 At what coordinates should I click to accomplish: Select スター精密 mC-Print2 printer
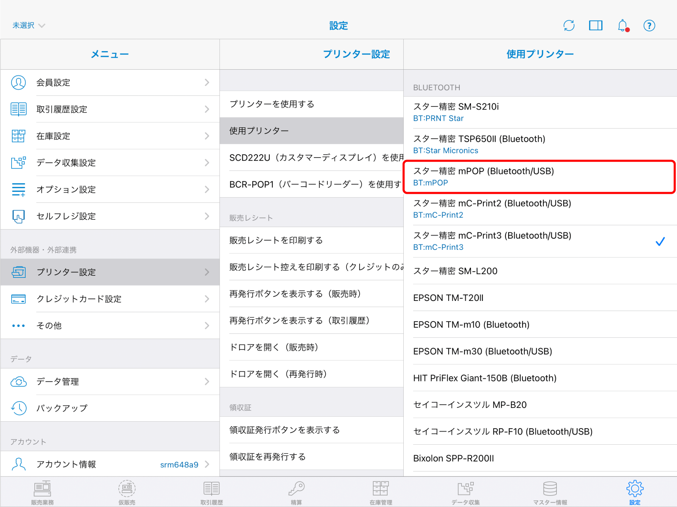click(x=540, y=209)
